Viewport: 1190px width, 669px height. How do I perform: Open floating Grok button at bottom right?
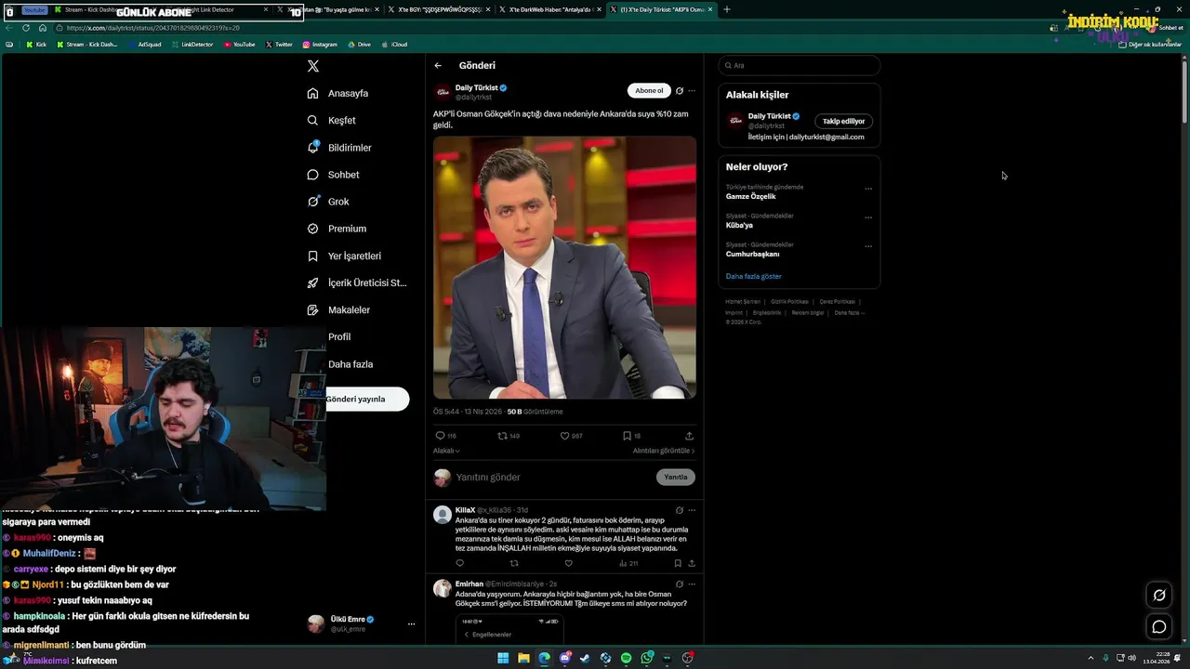click(1159, 596)
